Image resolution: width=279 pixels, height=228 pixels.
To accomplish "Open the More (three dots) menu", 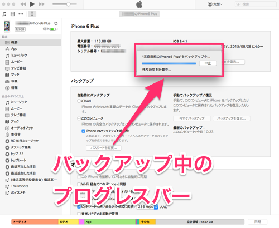I will point(21,14).
